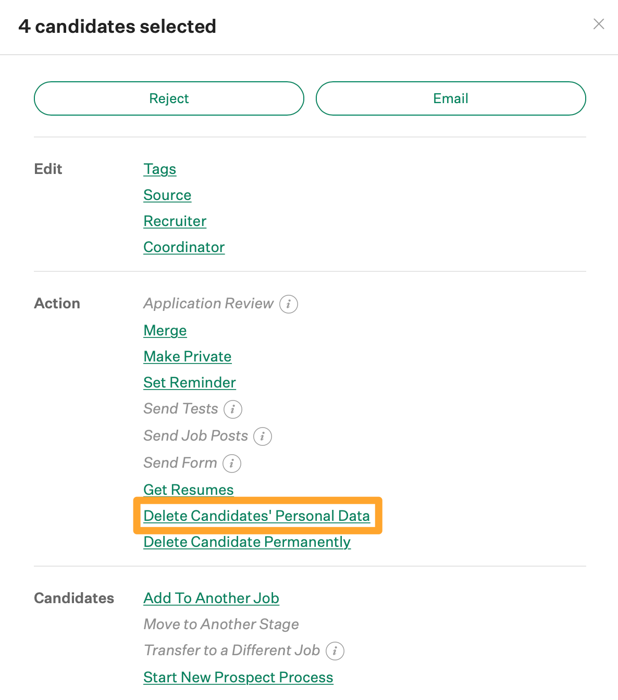Merge the selected candidates
The image size is (618, 700).
click(x=165, y=331)
